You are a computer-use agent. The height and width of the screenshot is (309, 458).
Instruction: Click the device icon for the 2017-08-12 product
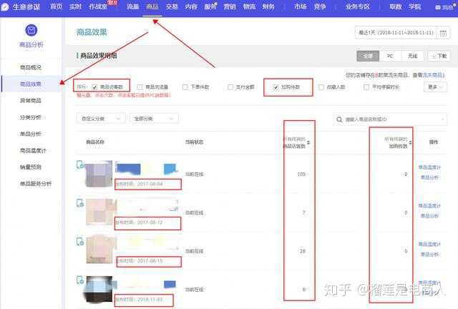(x=80, y=203)
